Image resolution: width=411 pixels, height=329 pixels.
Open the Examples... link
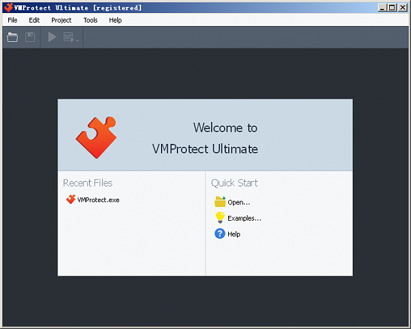coord(244,218)
